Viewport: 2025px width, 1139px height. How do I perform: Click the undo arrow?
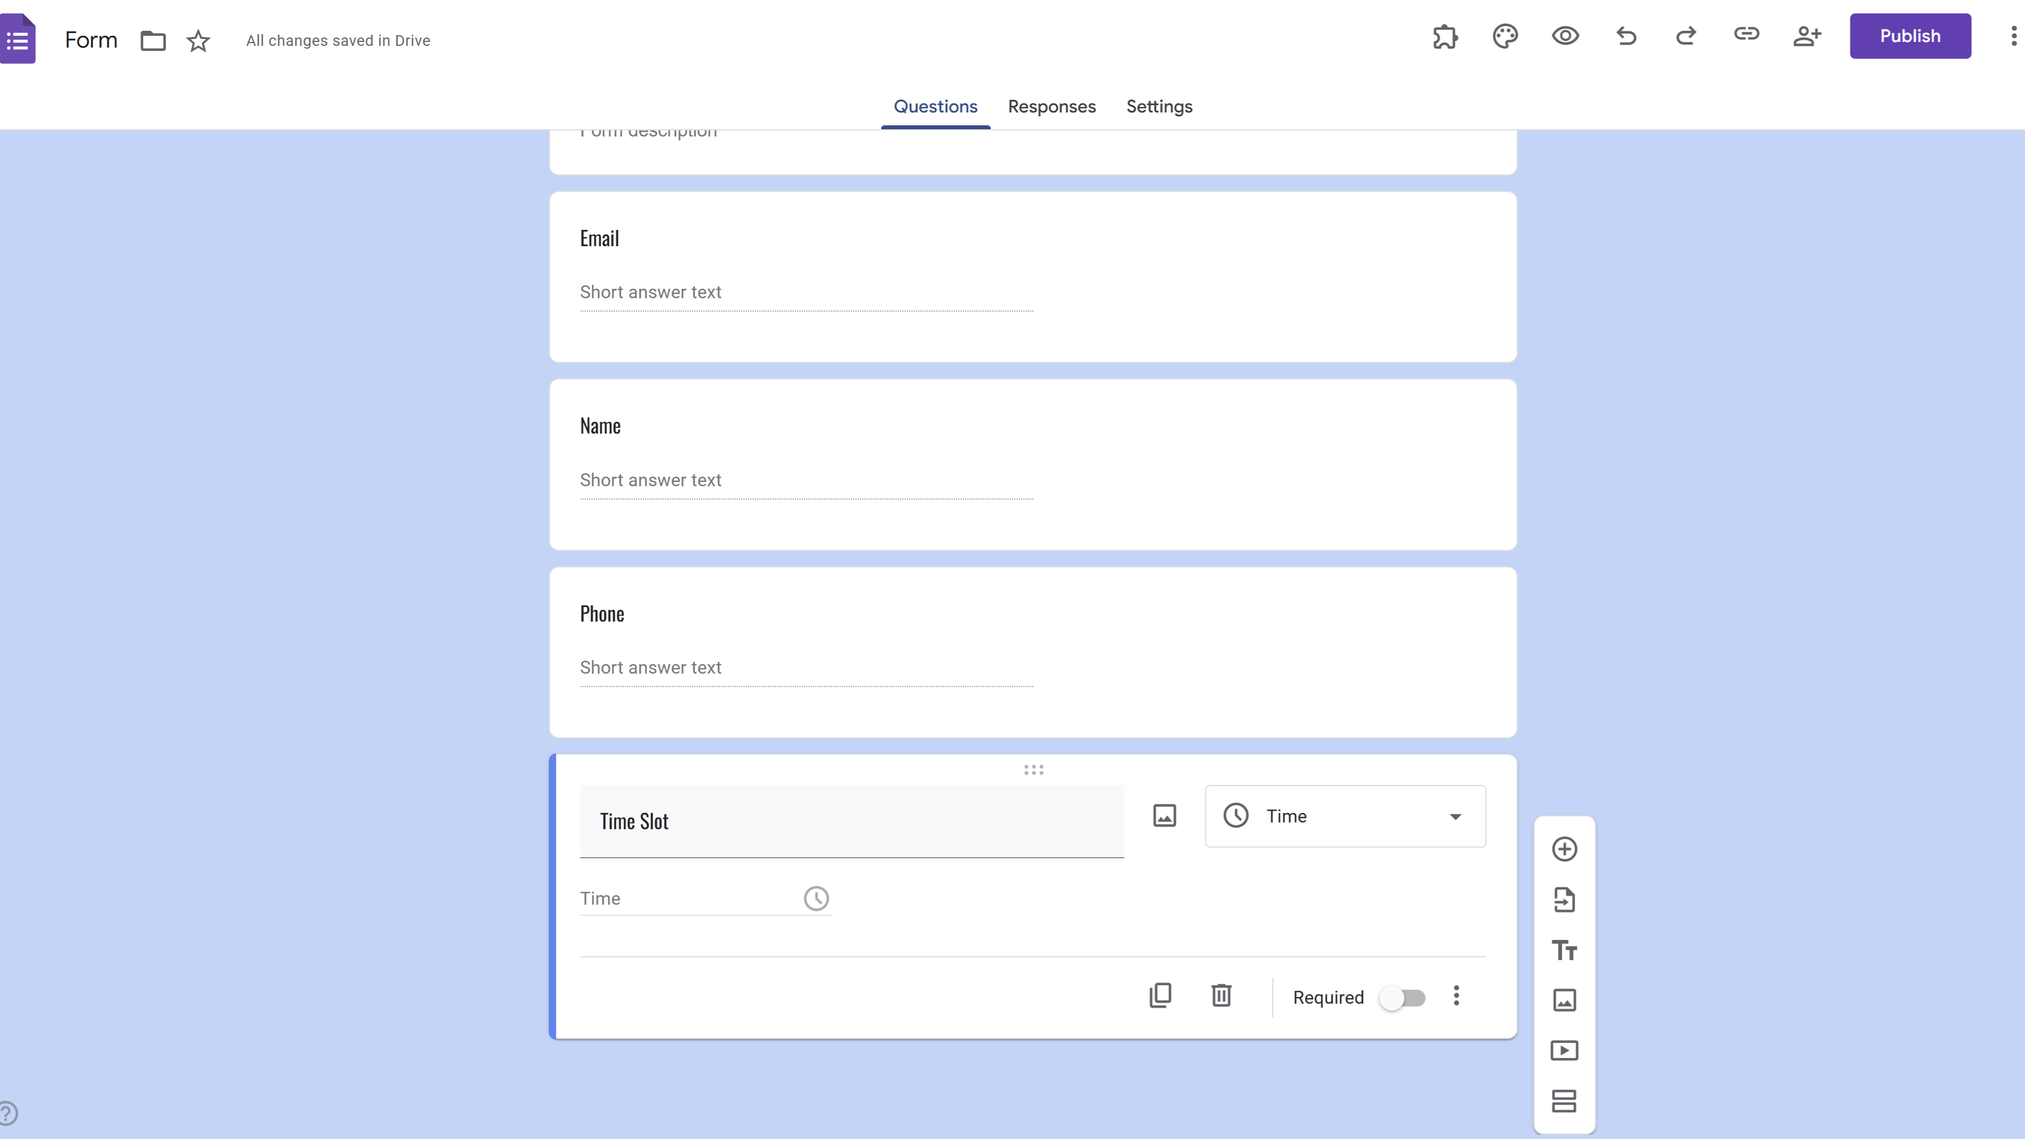click(x=1626, y=36)
